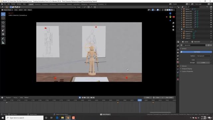Click the Blender logo menu icon
Image resolution: width=213 pixels, height=120 pixels.
point(2,4)
